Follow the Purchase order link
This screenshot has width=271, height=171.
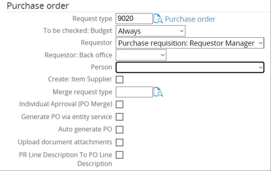[190, 19]
